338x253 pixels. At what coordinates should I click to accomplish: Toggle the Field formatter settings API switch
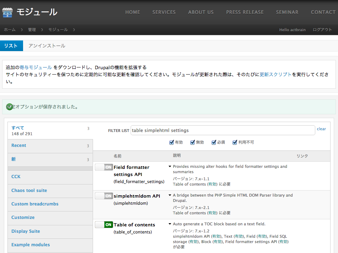click(104, 167)
